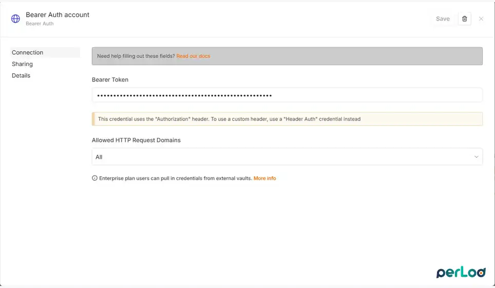The image size is (495, 288).
Task: Click the Bearer Auth subtitle text
Action: pos(40,24)
